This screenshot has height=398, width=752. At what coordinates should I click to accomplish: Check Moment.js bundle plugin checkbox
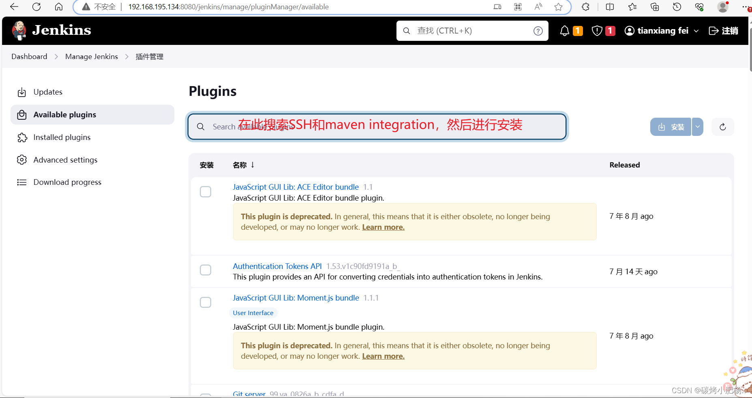pyautogui.click(x=206, y=302)
